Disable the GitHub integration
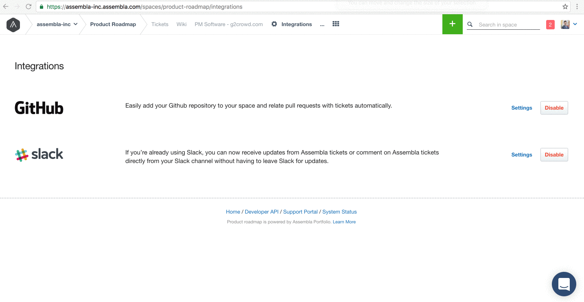 coord(554,108)
